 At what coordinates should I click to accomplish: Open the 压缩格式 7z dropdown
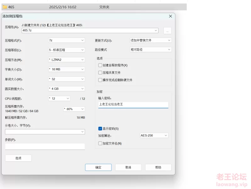point(67,40)
